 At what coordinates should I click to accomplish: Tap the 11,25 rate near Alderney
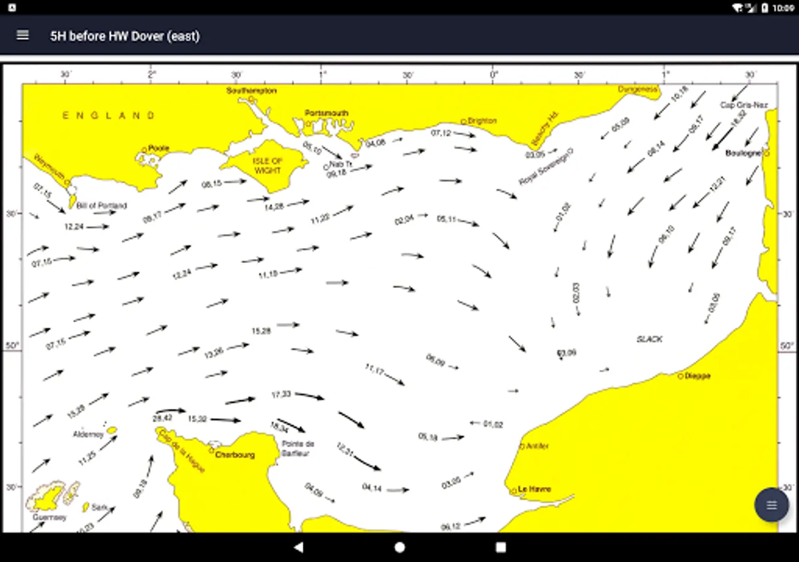pos(87,458)
